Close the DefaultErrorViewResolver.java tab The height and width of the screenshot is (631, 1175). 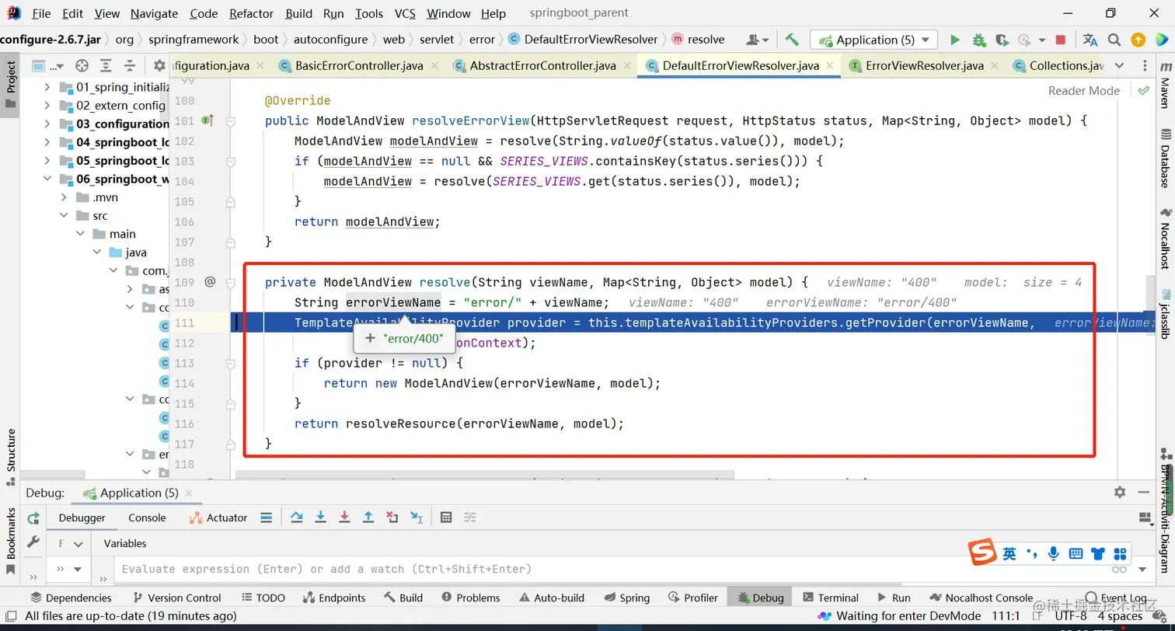tap(831, 66)
